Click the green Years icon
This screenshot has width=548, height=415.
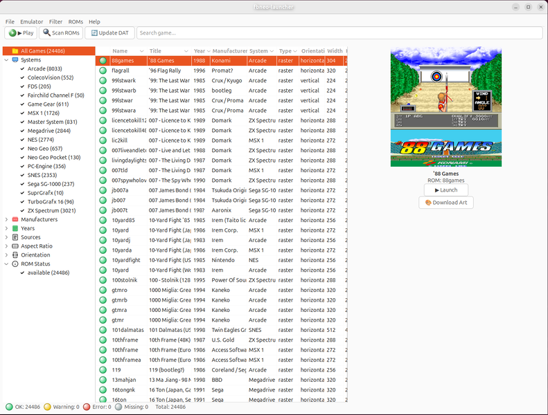[x=15, y=228]
